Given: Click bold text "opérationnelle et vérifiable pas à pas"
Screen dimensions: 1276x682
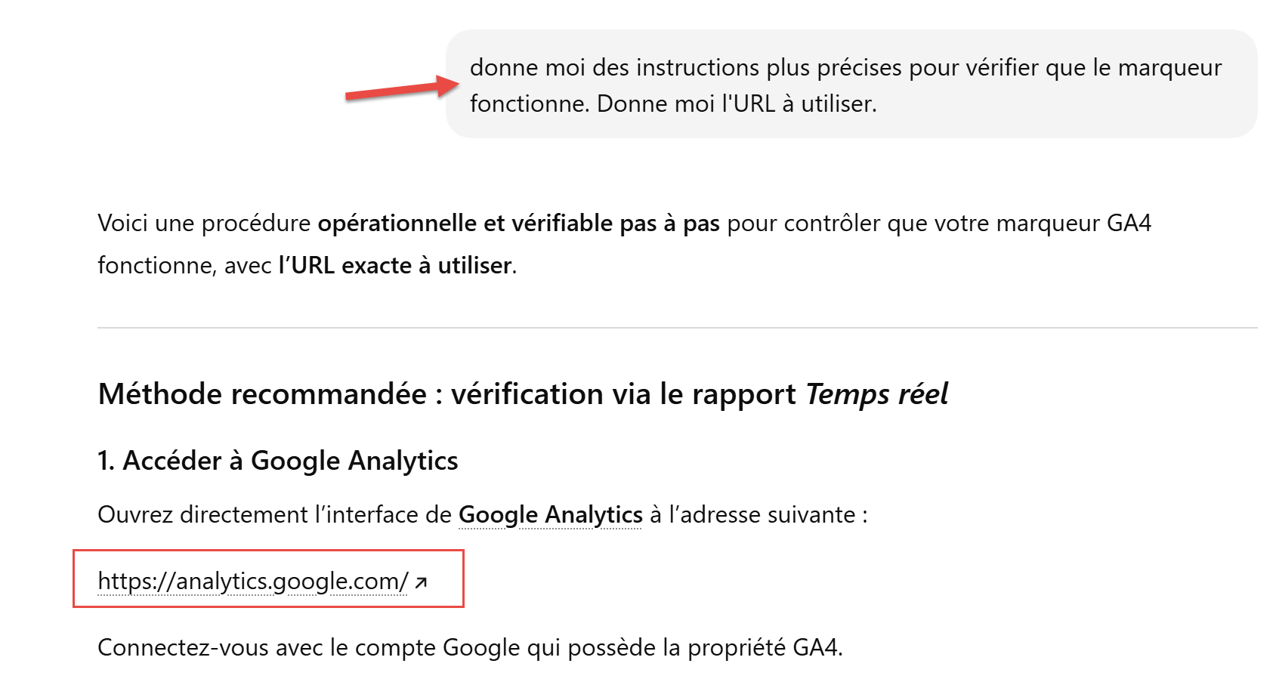Looking at the screenshot, I should pos(518,224).
